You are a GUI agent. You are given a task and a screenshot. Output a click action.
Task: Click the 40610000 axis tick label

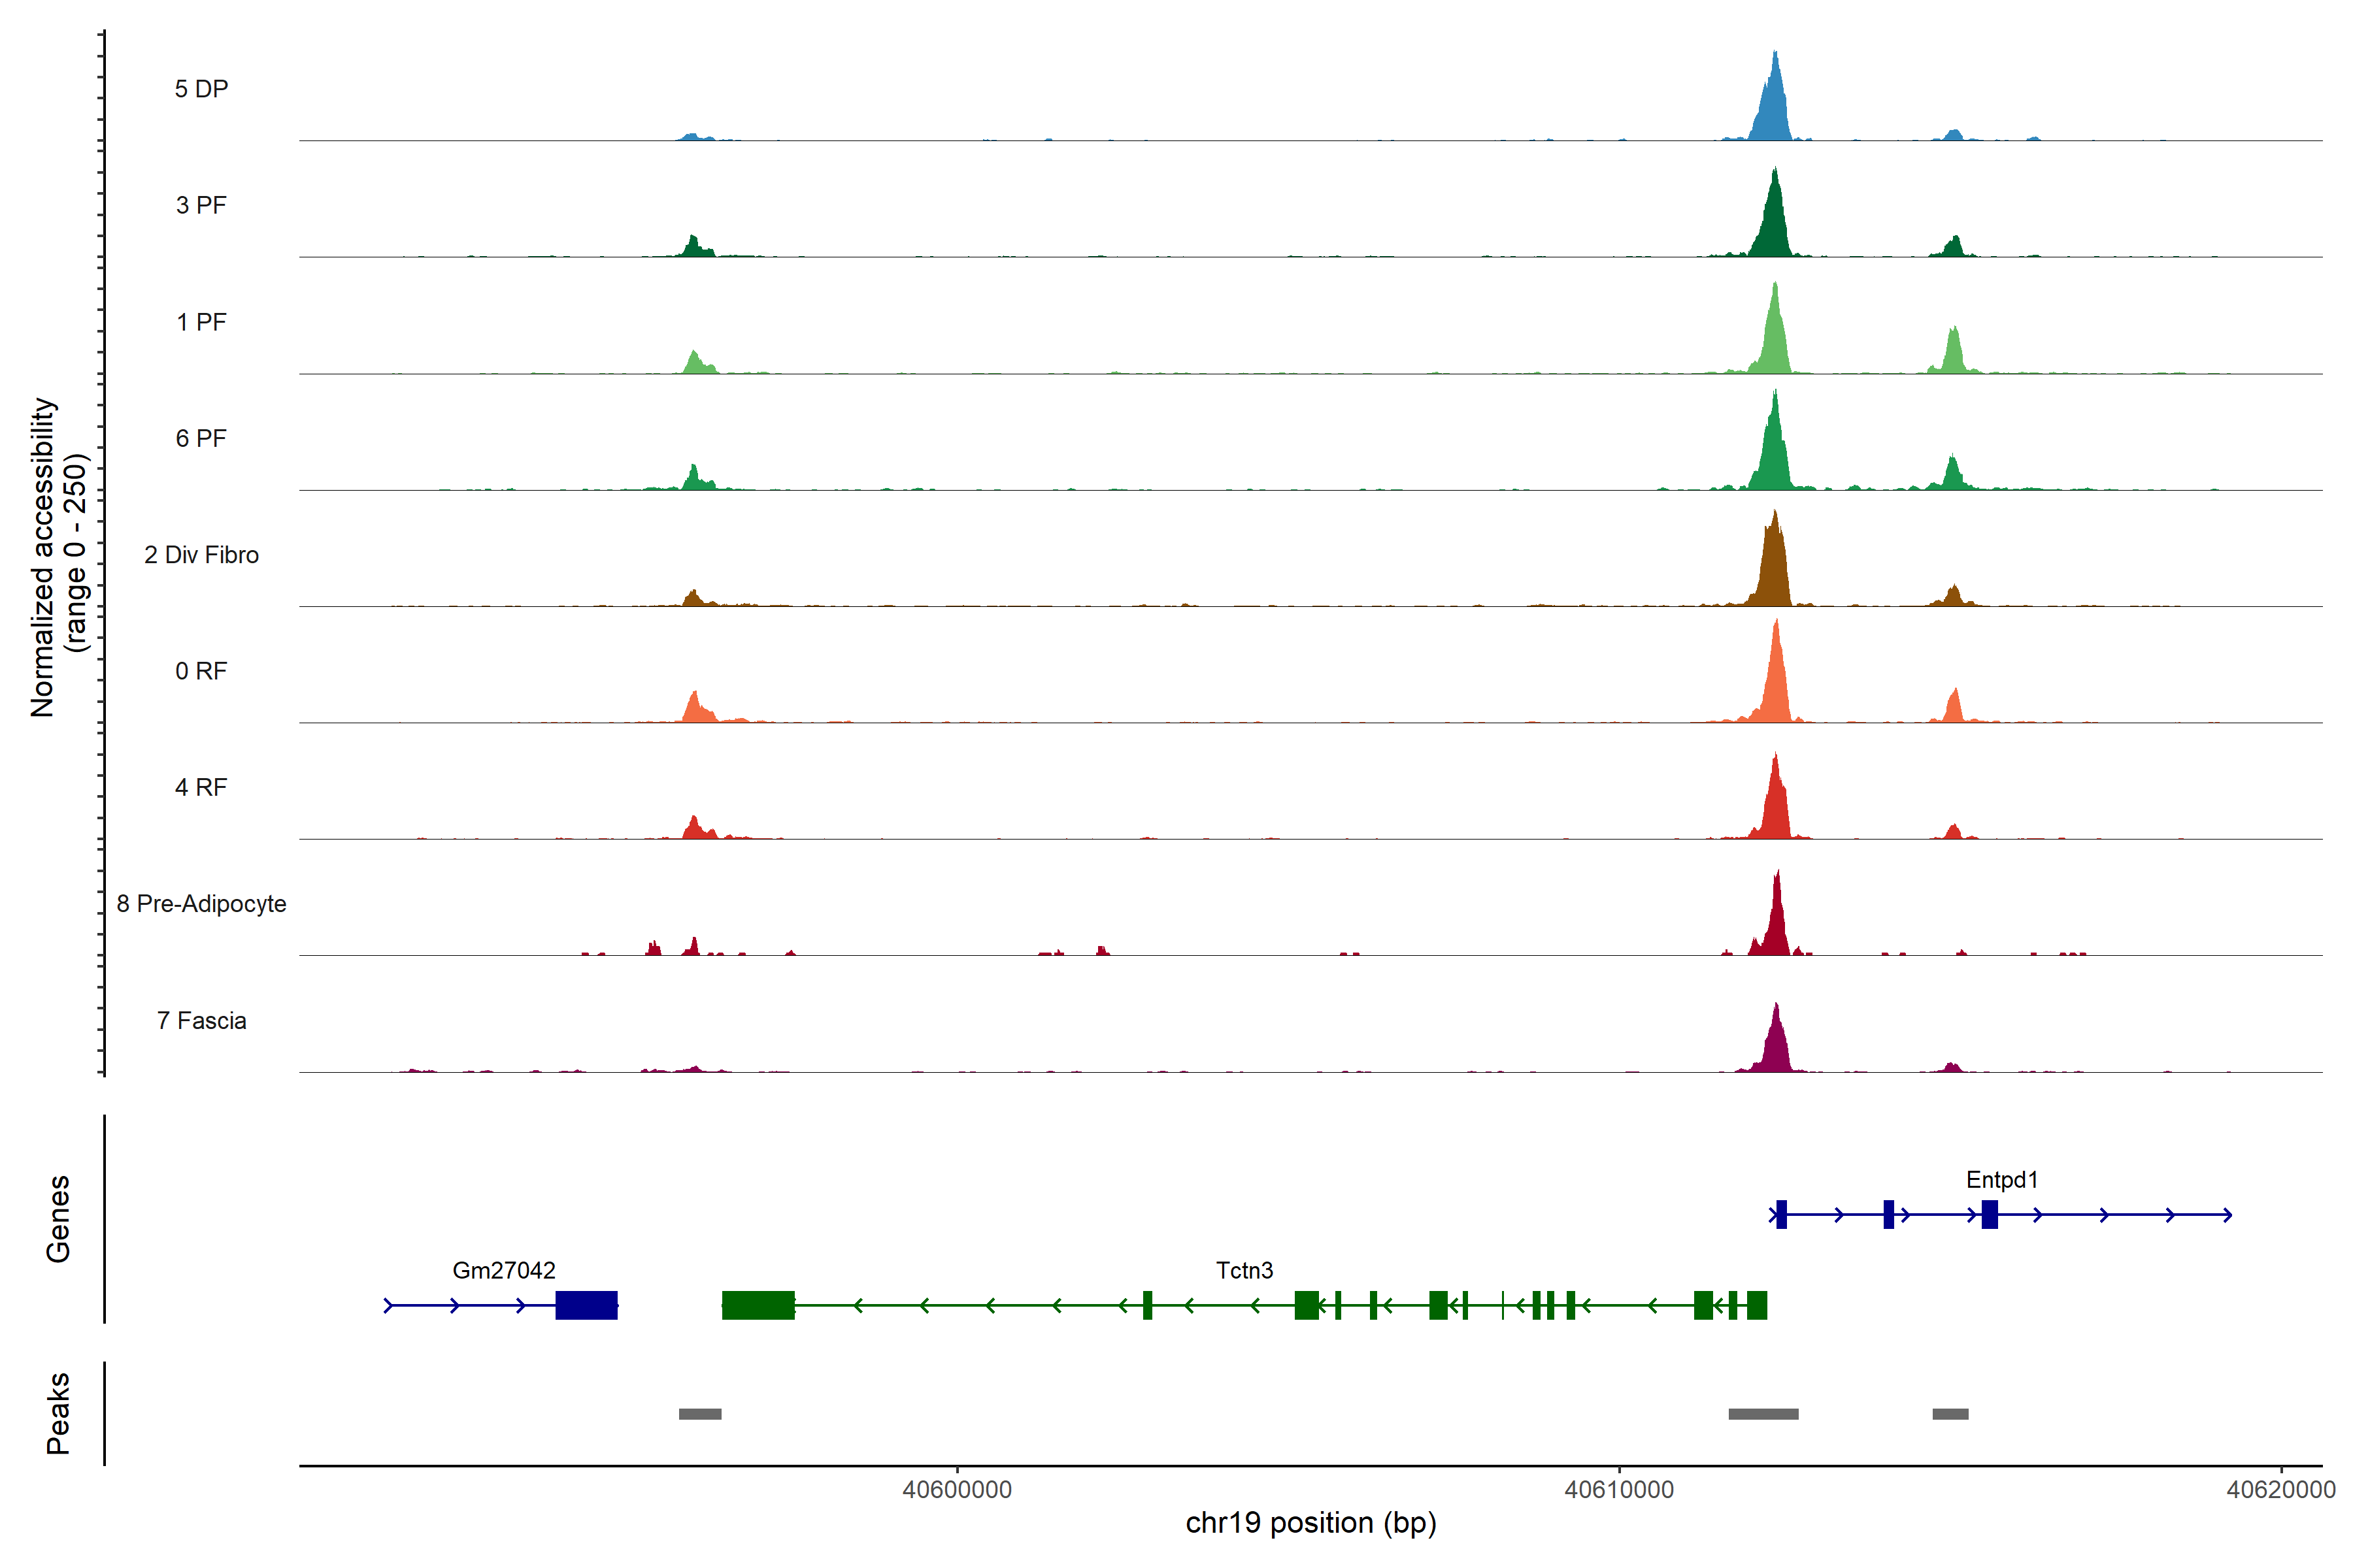click(x=1619, y=1490)
